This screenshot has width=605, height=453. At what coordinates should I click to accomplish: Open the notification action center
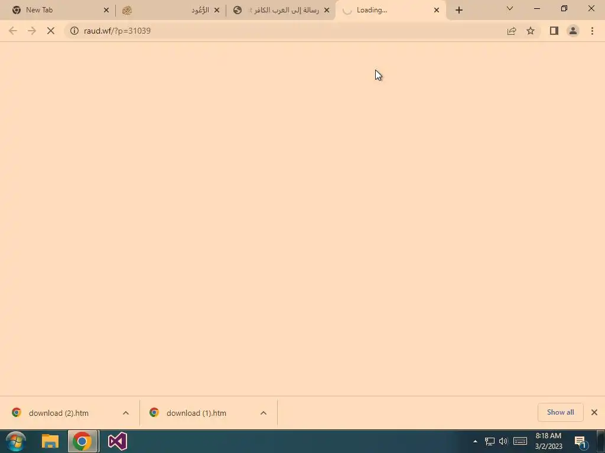click(x=581, y=441)
